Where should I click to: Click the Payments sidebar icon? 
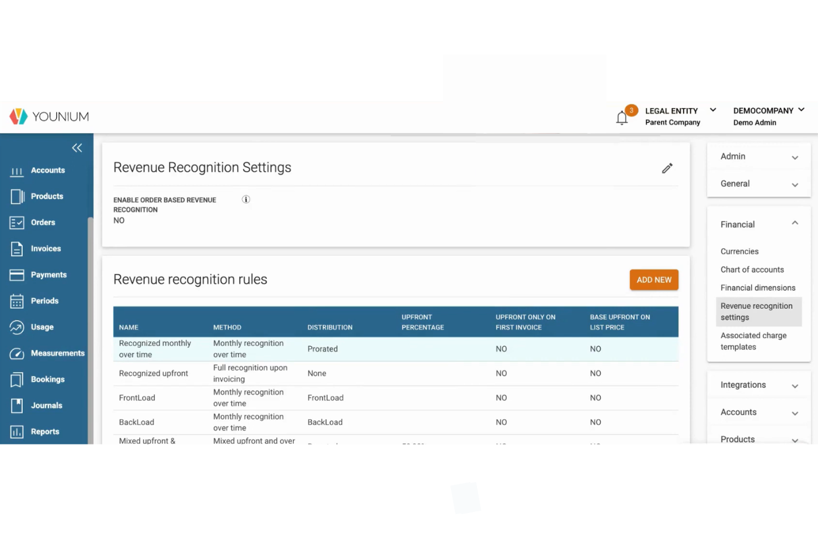tap(16, 274)
